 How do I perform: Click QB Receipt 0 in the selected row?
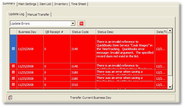coord(57,49)
